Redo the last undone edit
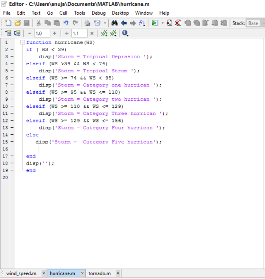The height and width of the screenshot is (279, 265). click(75, 23)
